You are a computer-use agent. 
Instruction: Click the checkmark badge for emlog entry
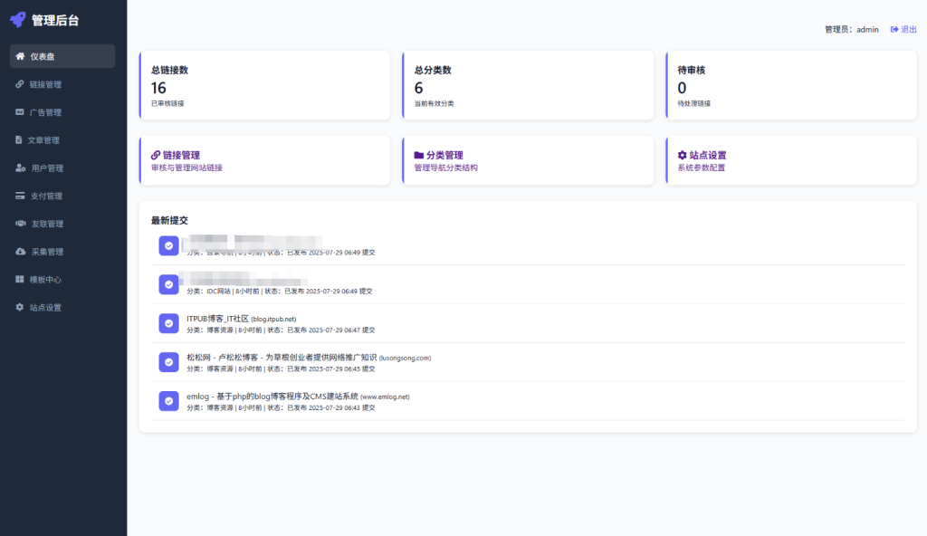coord(168,401)
